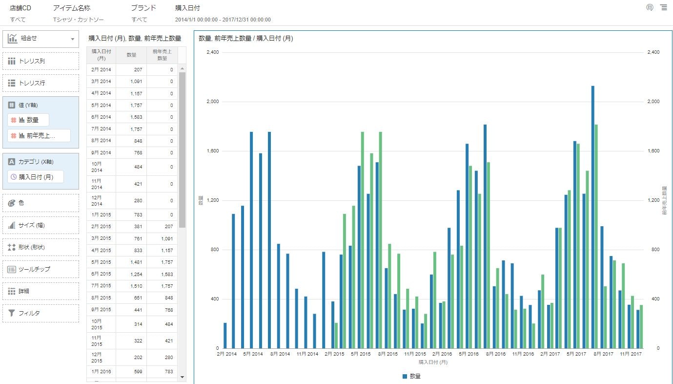Click the funnel icon beside フィルタ
Image resolution: width=673 pixels, height=384 pixels.
coord(12,313)
